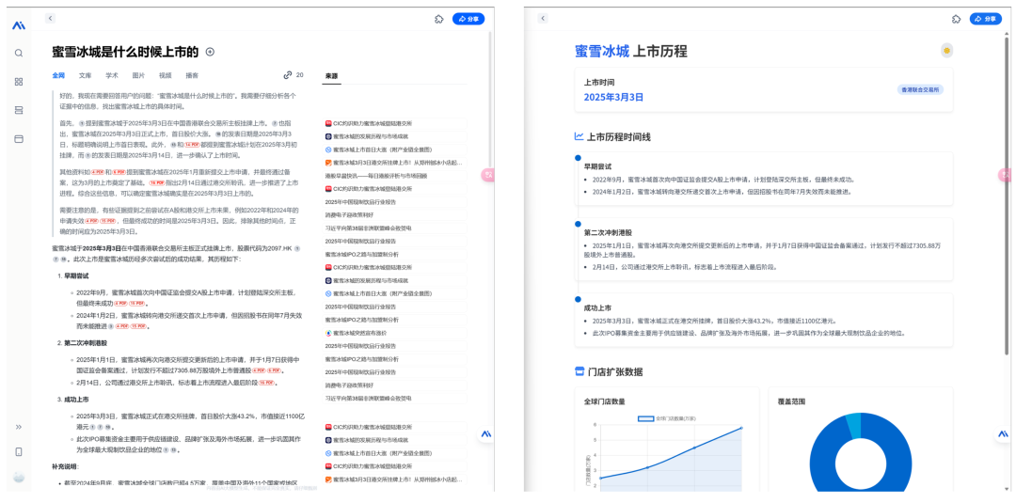Viewport: 1016px width, 503px height.
Task: Open source link 蜜雪冰城突然宣布涨价
Action: 394,333
